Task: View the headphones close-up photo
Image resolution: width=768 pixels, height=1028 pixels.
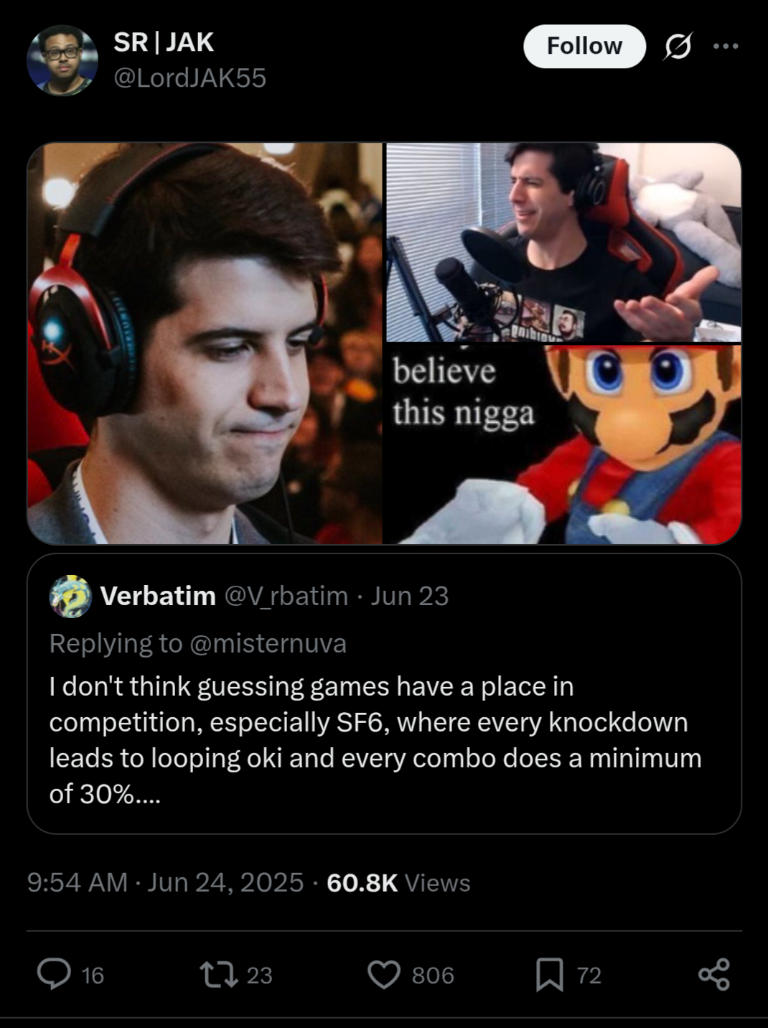Action: [205, 343]
